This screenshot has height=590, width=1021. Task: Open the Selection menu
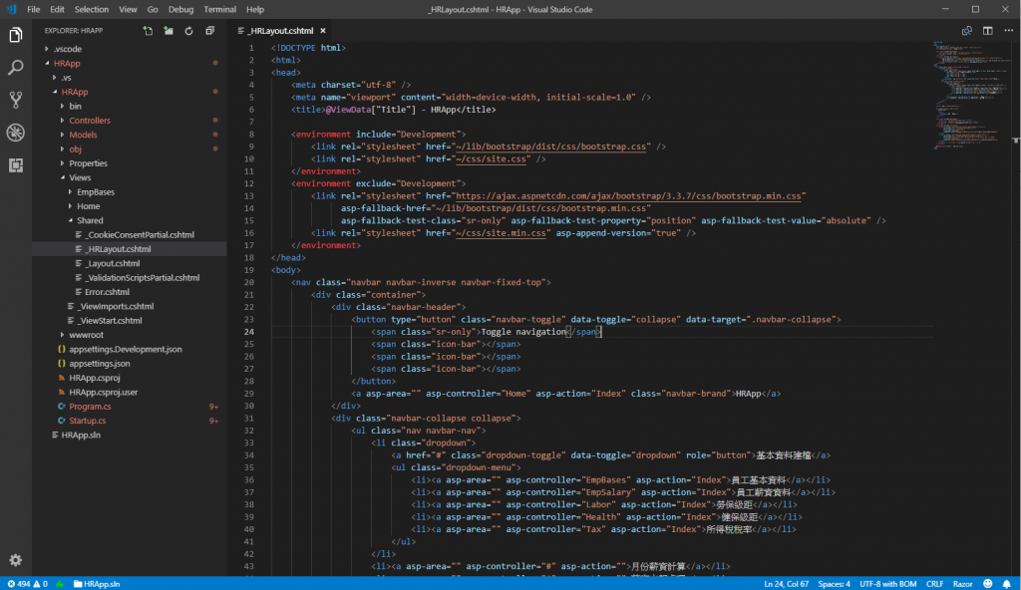(x=91, y=9)
